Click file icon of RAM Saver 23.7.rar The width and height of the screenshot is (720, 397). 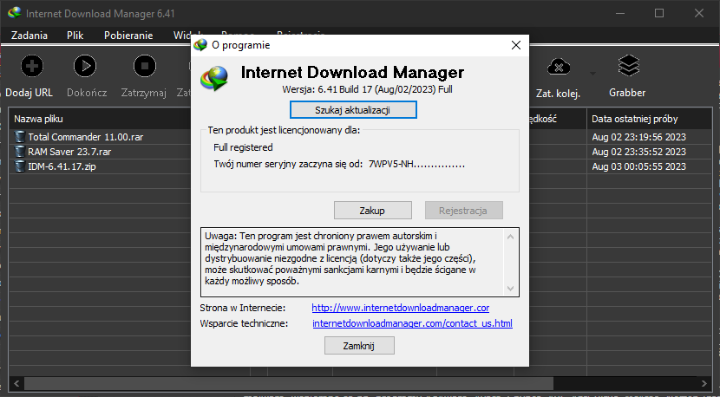click(20, 152)
